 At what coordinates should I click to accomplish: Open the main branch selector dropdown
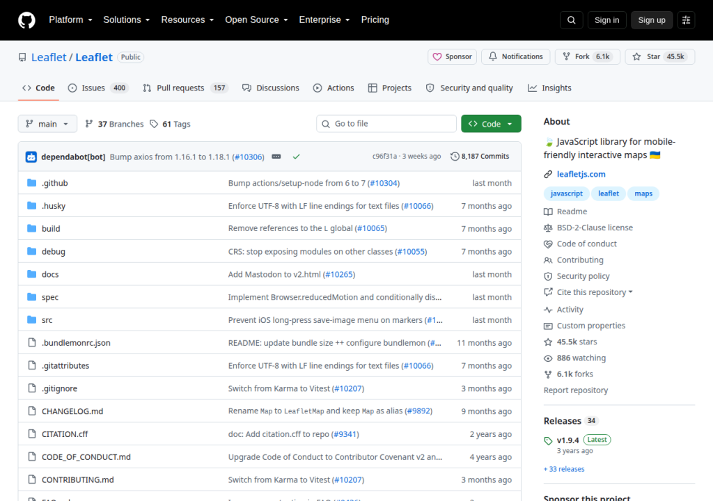(x=47, y=124)
